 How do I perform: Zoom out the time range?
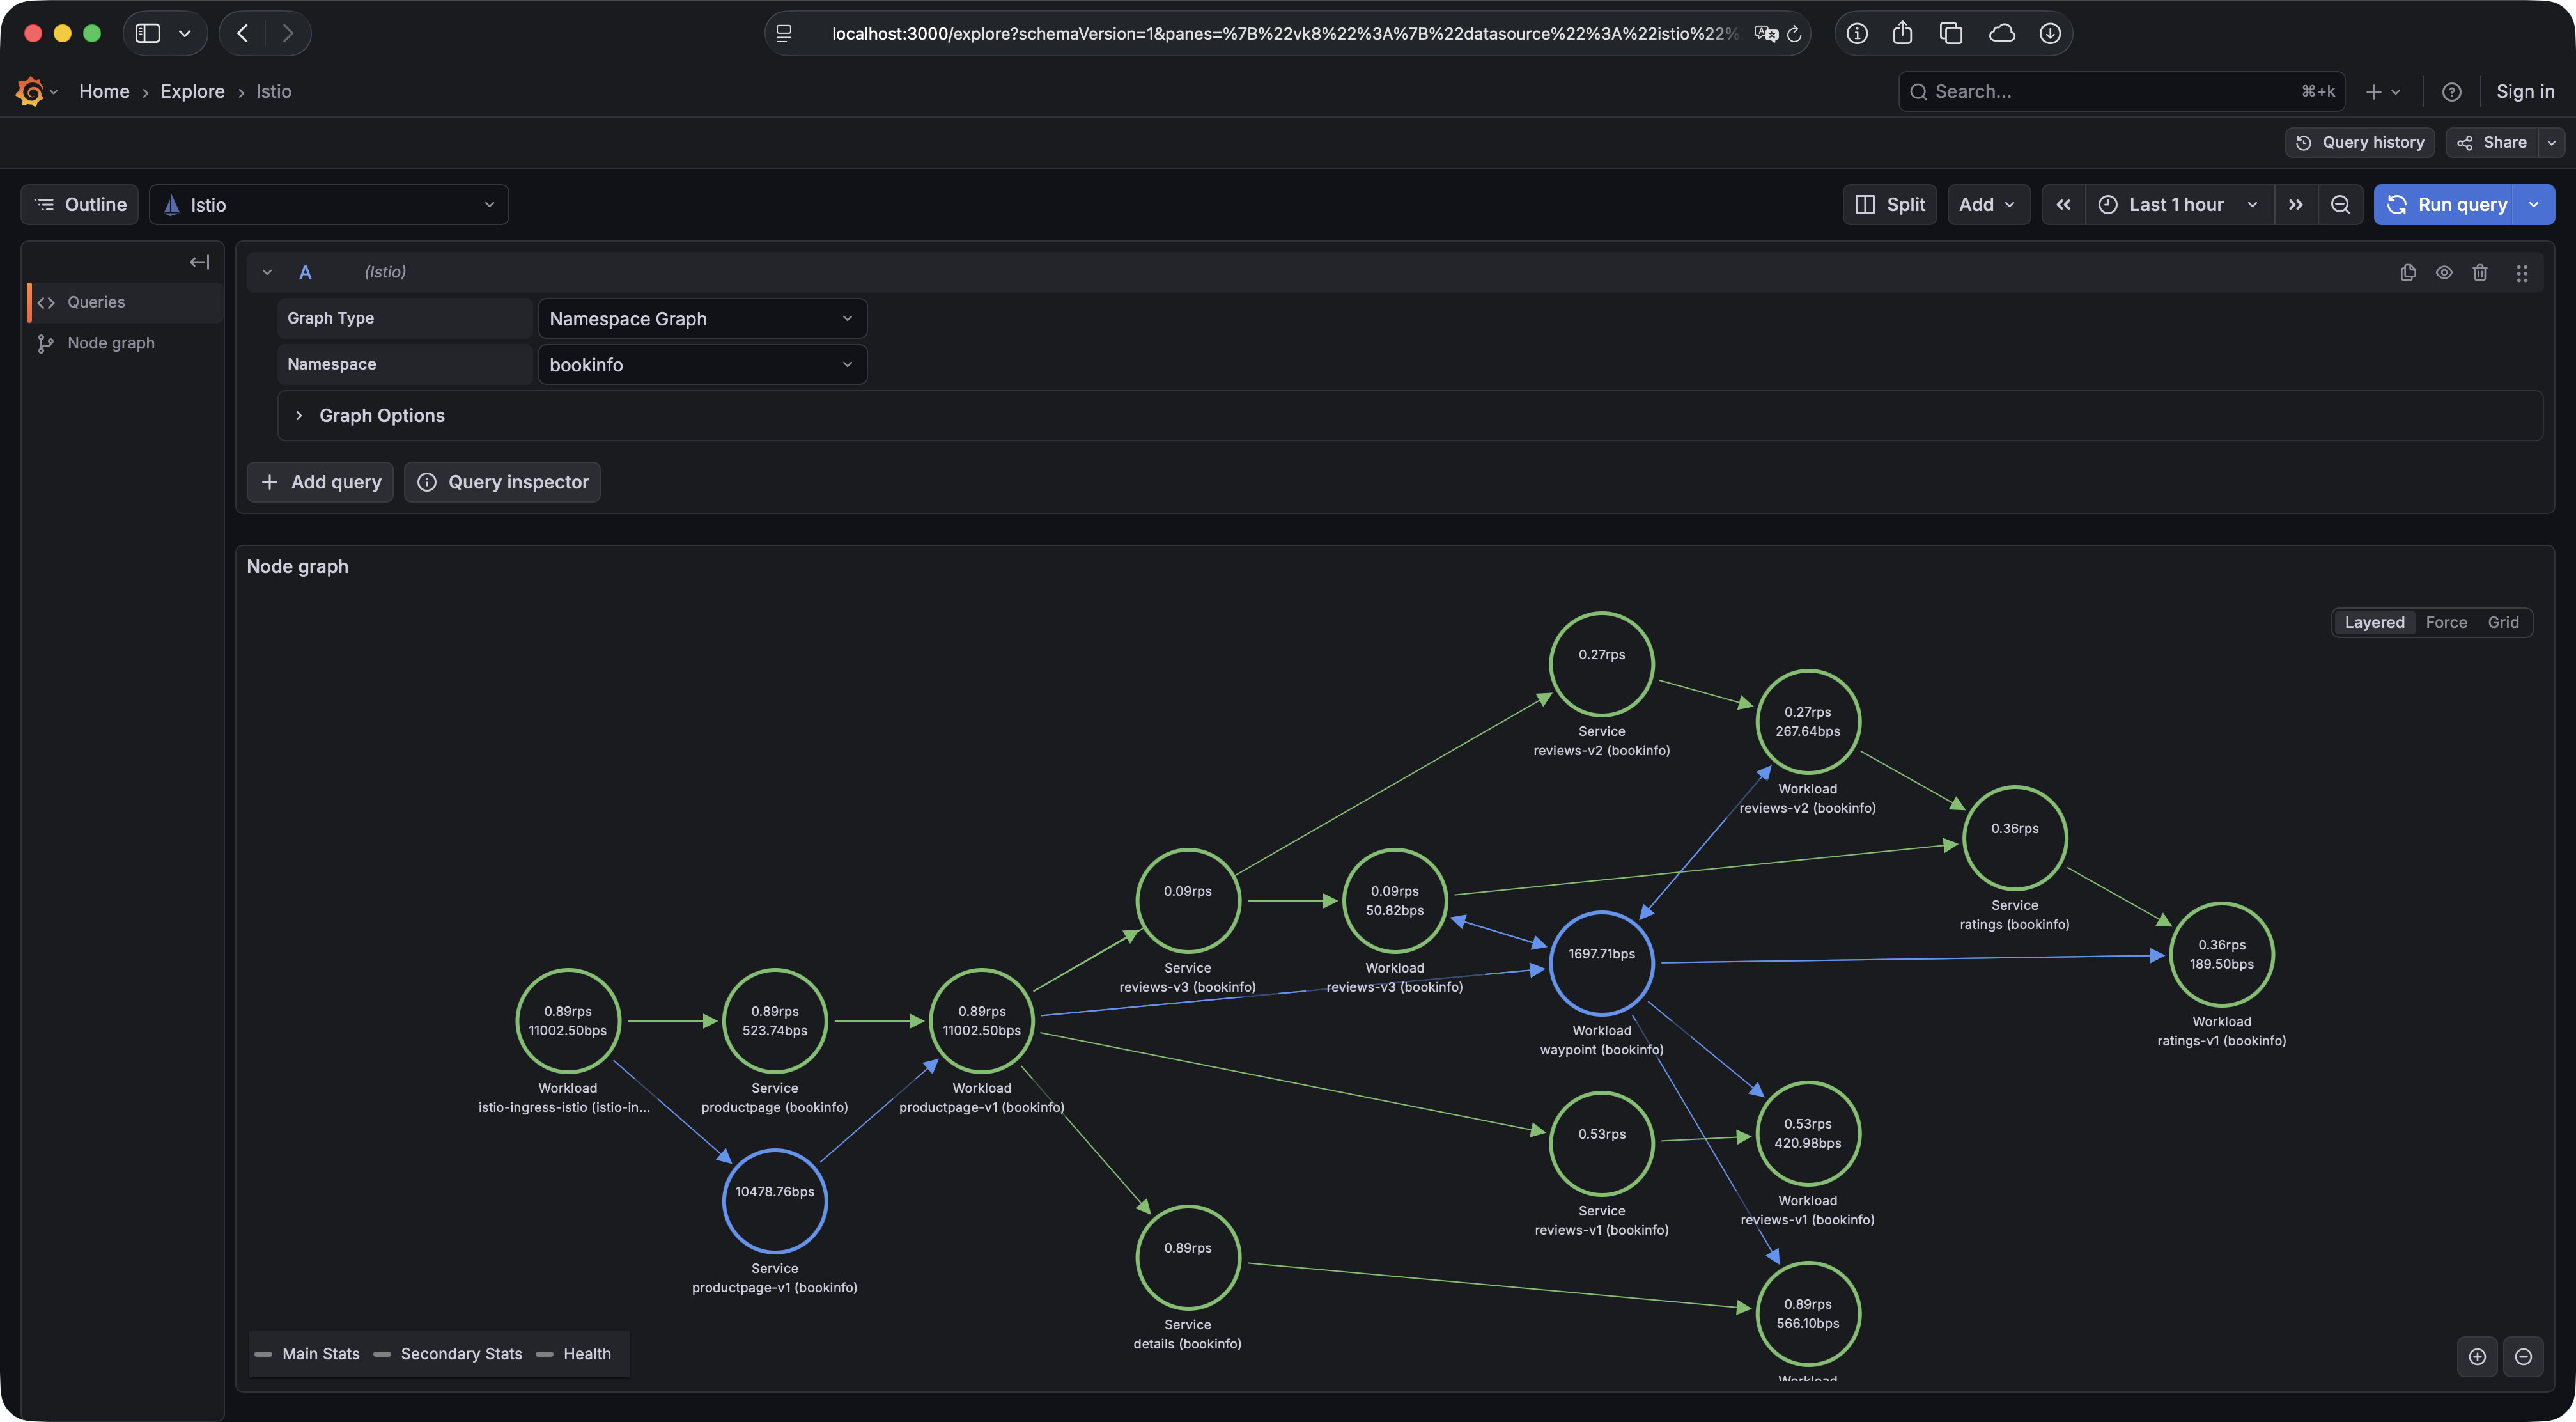tap(2340, 204)
